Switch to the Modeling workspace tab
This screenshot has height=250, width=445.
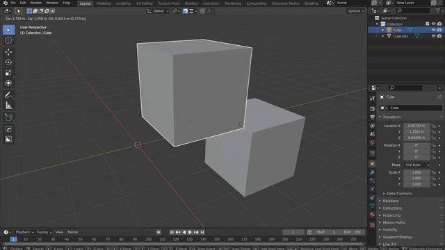[104, 3]
